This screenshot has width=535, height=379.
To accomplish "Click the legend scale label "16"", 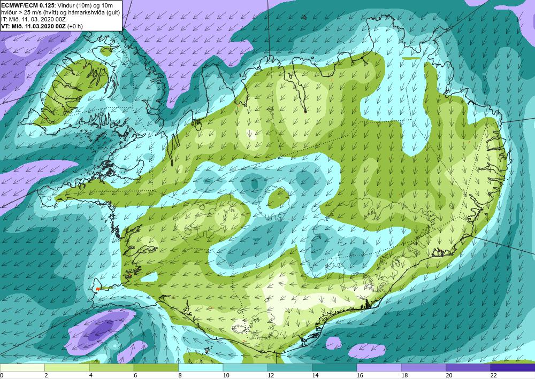I will (x=360, y=375).
